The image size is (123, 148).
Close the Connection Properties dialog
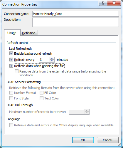tap(114, 3)
